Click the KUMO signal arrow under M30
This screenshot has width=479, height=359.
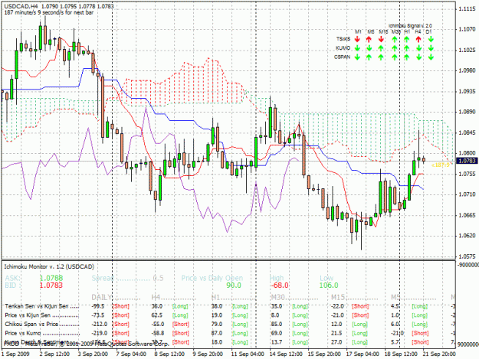pyautogui.click(x=395, y=48)
